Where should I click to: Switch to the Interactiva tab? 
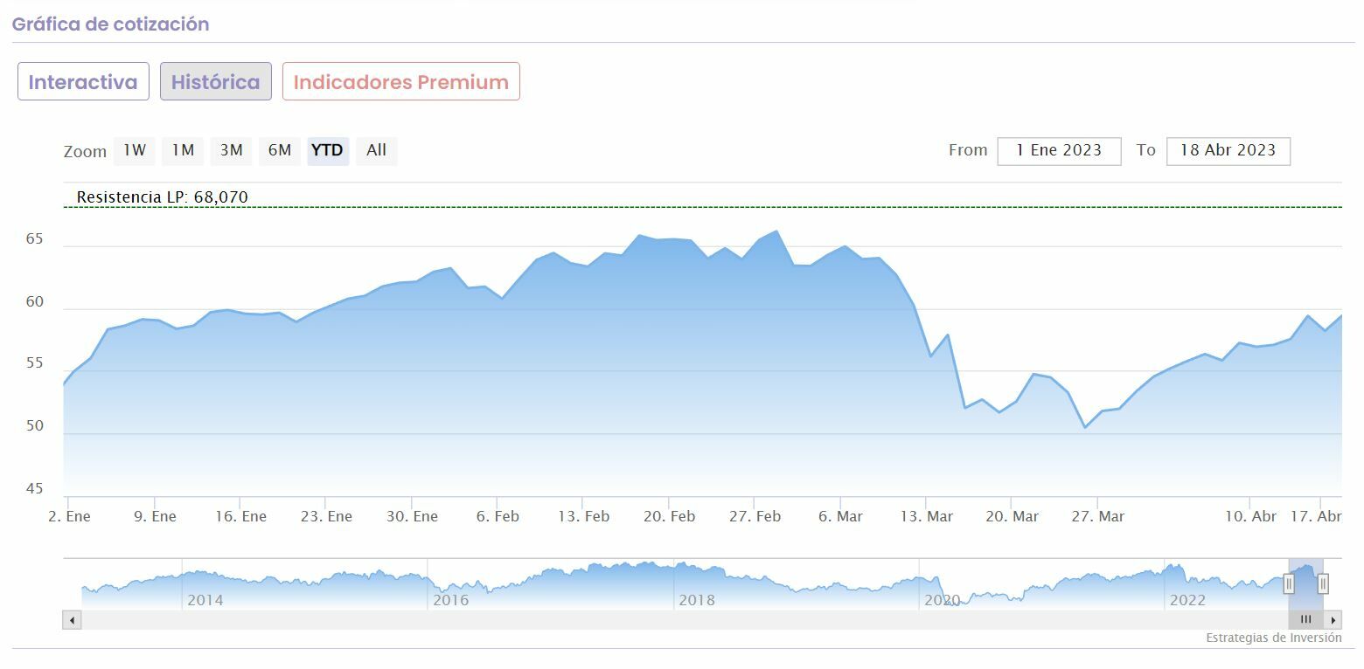83,82
